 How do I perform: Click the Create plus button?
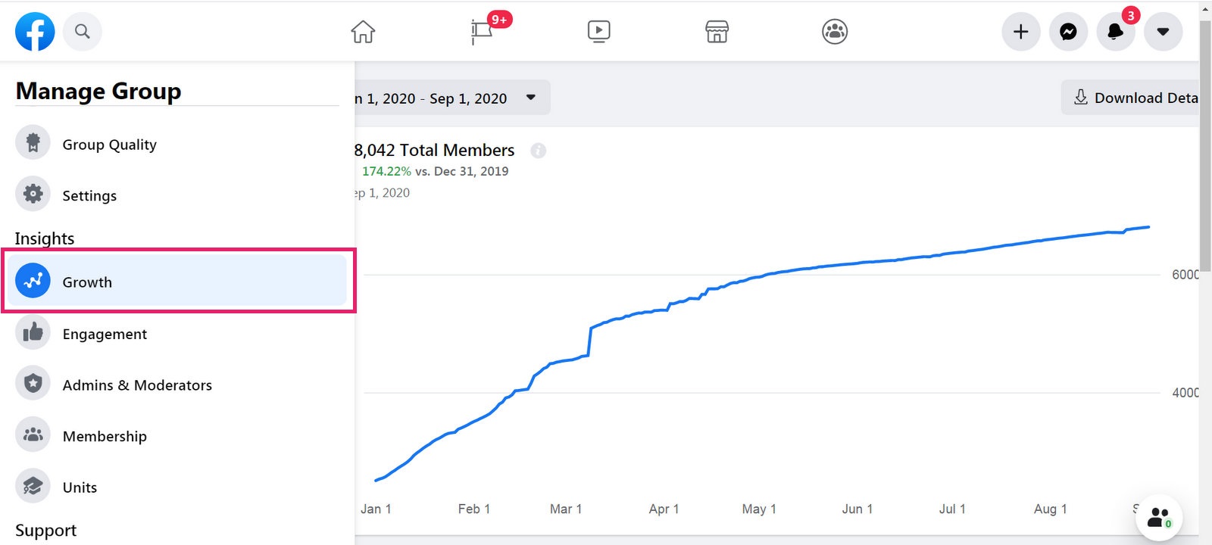click(x=1021, y=32)
